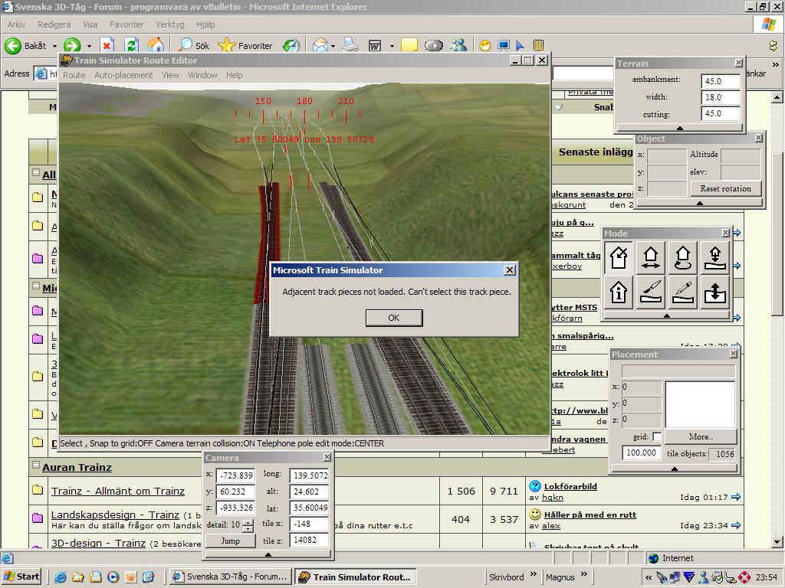Open the Mail icon dropdown arrow
The image size is (785, 588).
click(x=333, y=46)
